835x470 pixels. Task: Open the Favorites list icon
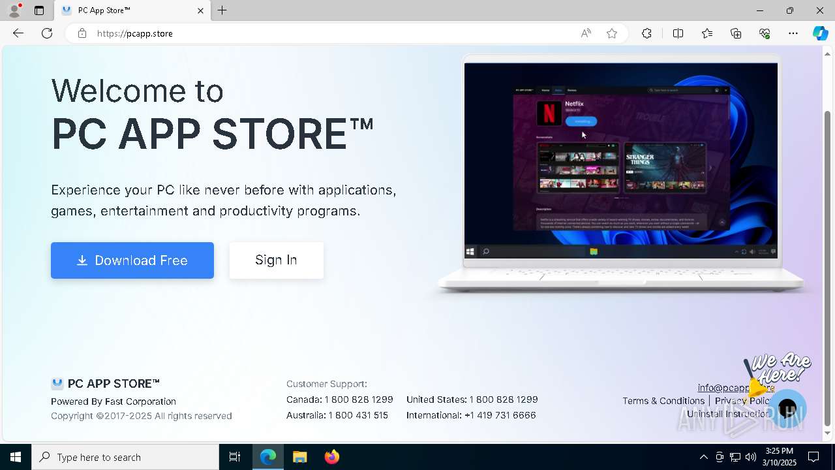point(707,33)
